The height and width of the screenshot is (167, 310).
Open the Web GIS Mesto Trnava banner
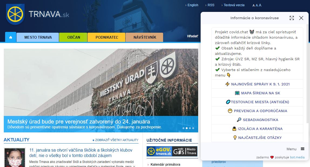[x=185, y=151]
